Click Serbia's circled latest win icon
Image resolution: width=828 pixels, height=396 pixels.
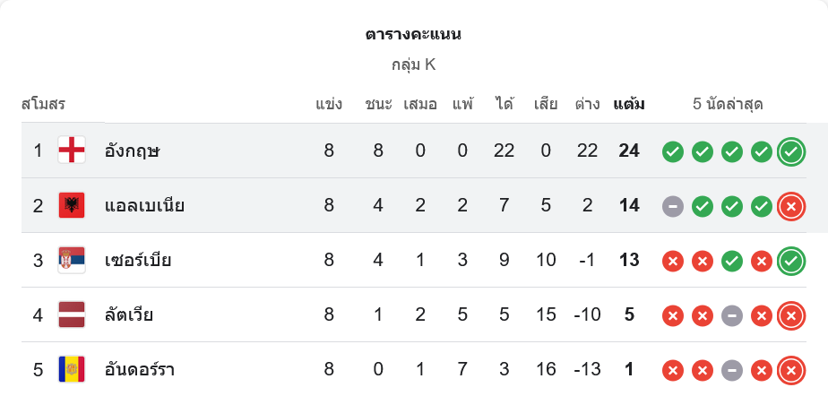pos(790,261)
